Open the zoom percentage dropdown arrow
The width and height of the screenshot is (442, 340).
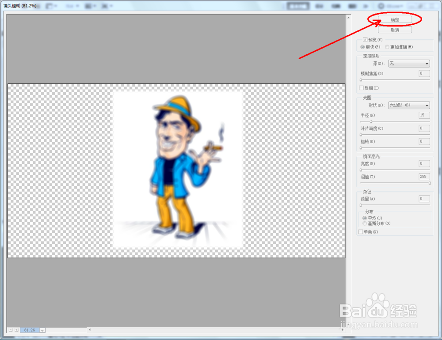click(x=42, y=330)
